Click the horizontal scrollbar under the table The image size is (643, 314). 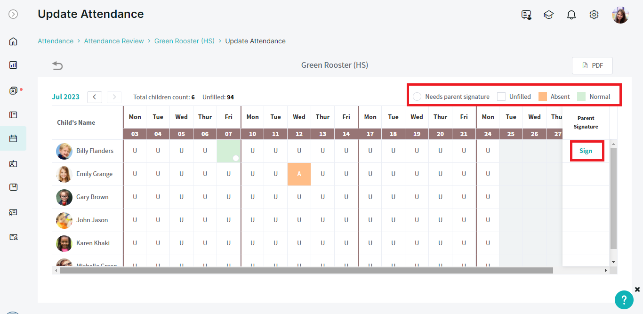[306, 271]
